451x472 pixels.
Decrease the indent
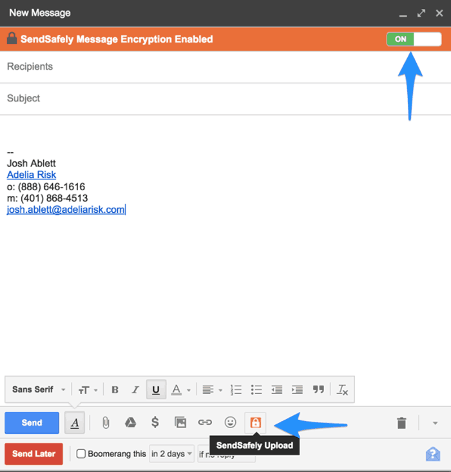[276, 390]
